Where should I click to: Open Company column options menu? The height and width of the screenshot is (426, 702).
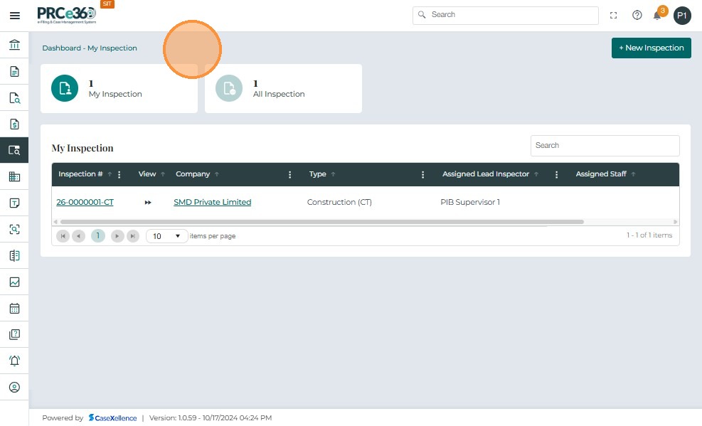[x=289, y=174]
